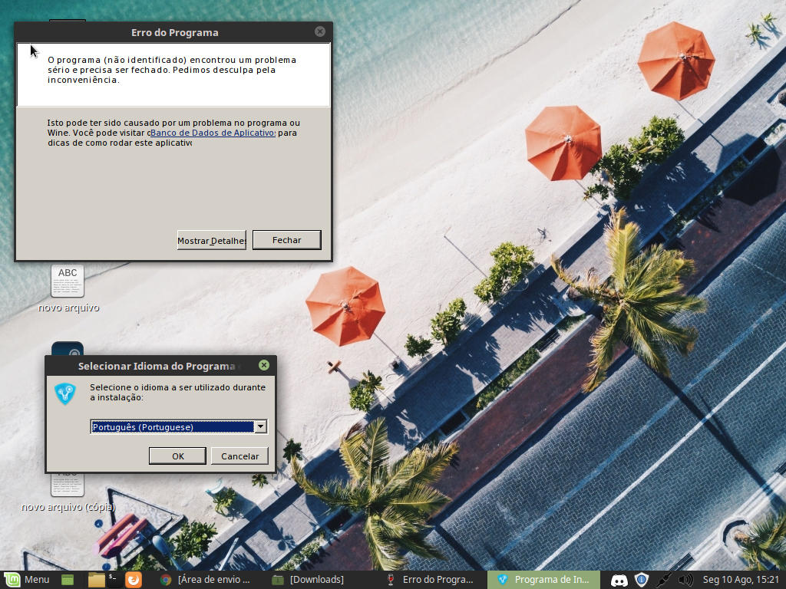Click the partially hidden desktop icon above the language dialog

tap(68, 349)
